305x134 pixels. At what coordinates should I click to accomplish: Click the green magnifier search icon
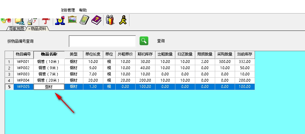pos(144,41)
